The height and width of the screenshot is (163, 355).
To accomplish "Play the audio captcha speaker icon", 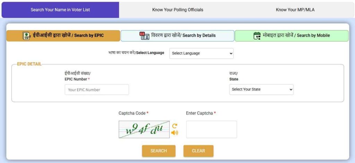I will tap(175, 133).
